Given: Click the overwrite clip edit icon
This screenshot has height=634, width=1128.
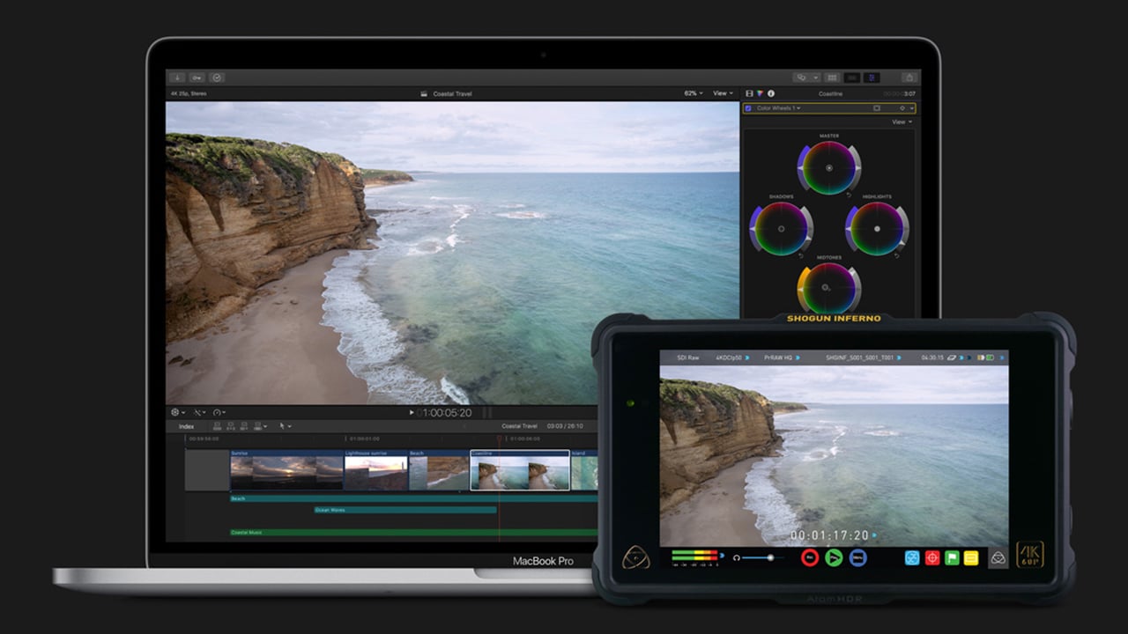Looking at the screenshot, I should 258,426.
